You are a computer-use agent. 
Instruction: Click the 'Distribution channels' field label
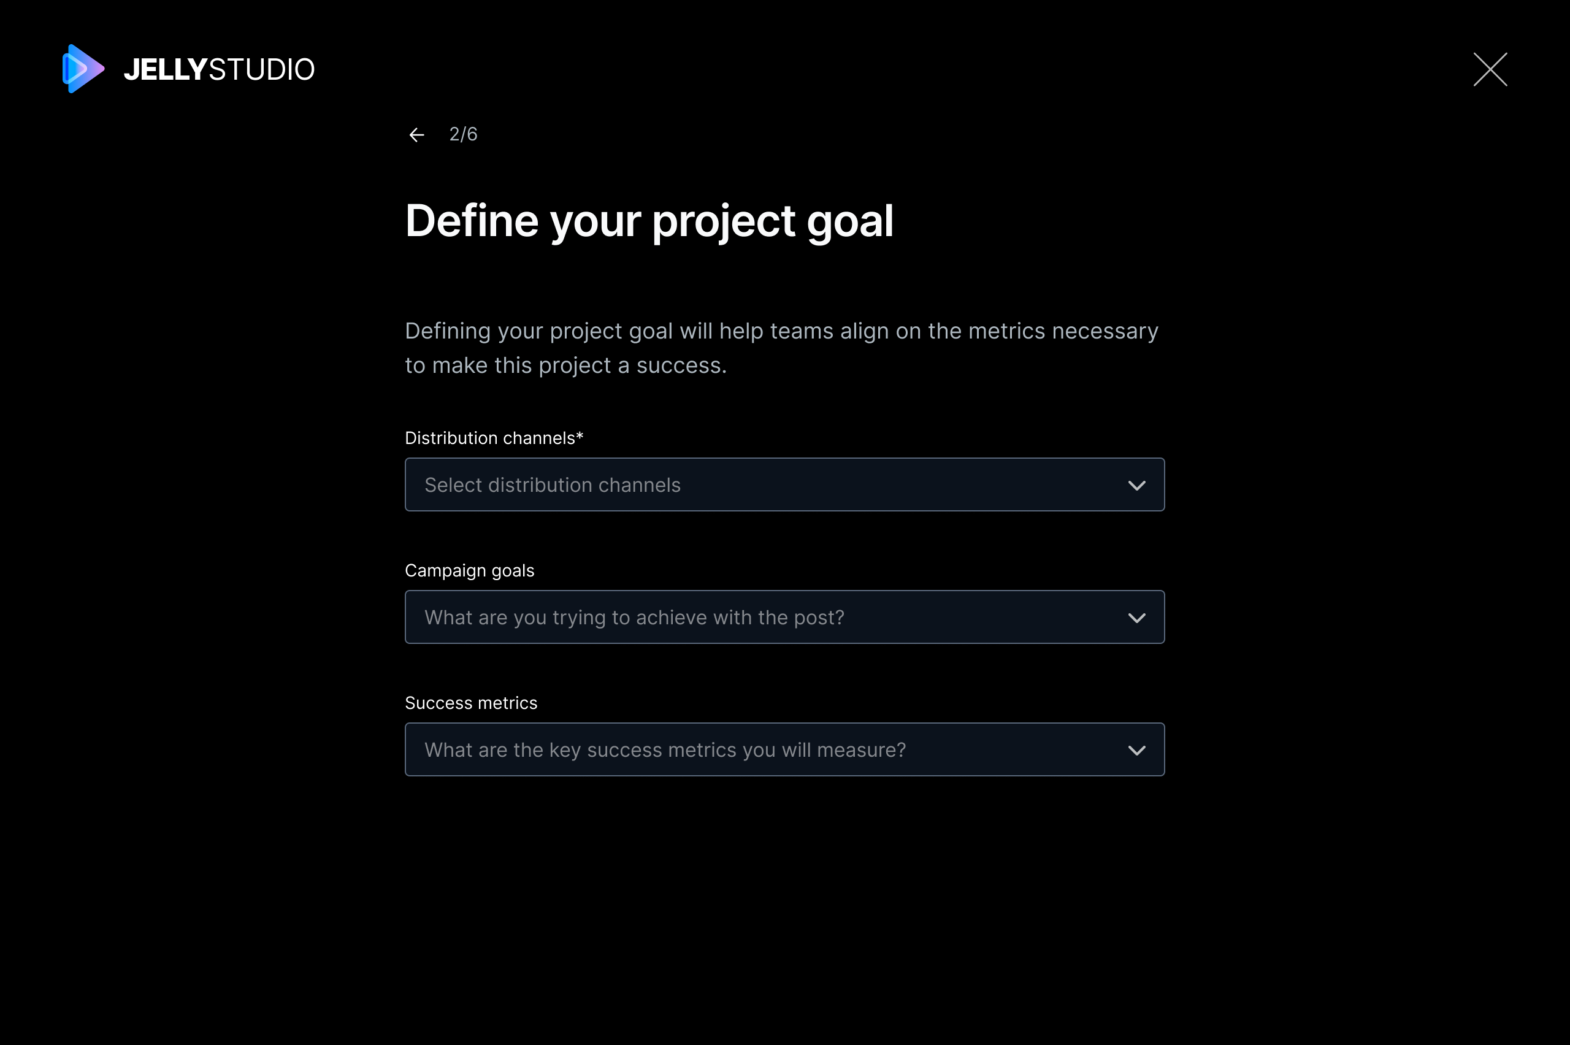pyautogui.click(x=490, y=438)
